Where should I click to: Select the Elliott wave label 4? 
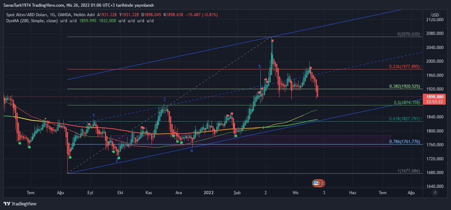click(192, 151)
